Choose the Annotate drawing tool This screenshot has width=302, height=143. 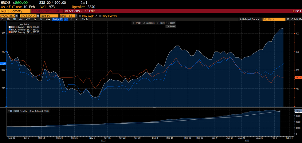point(149,23)
